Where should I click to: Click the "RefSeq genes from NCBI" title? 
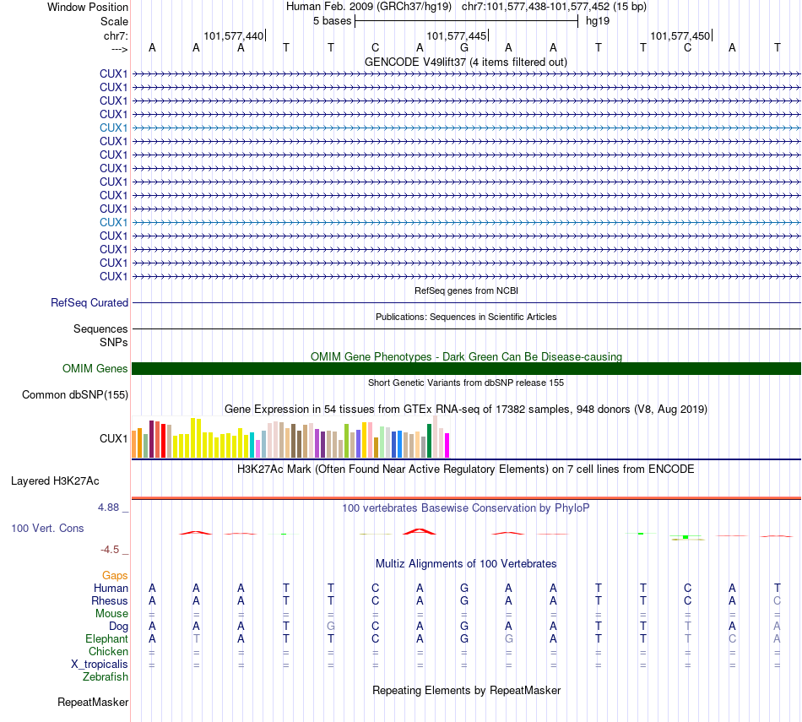[x=466, y=290]
